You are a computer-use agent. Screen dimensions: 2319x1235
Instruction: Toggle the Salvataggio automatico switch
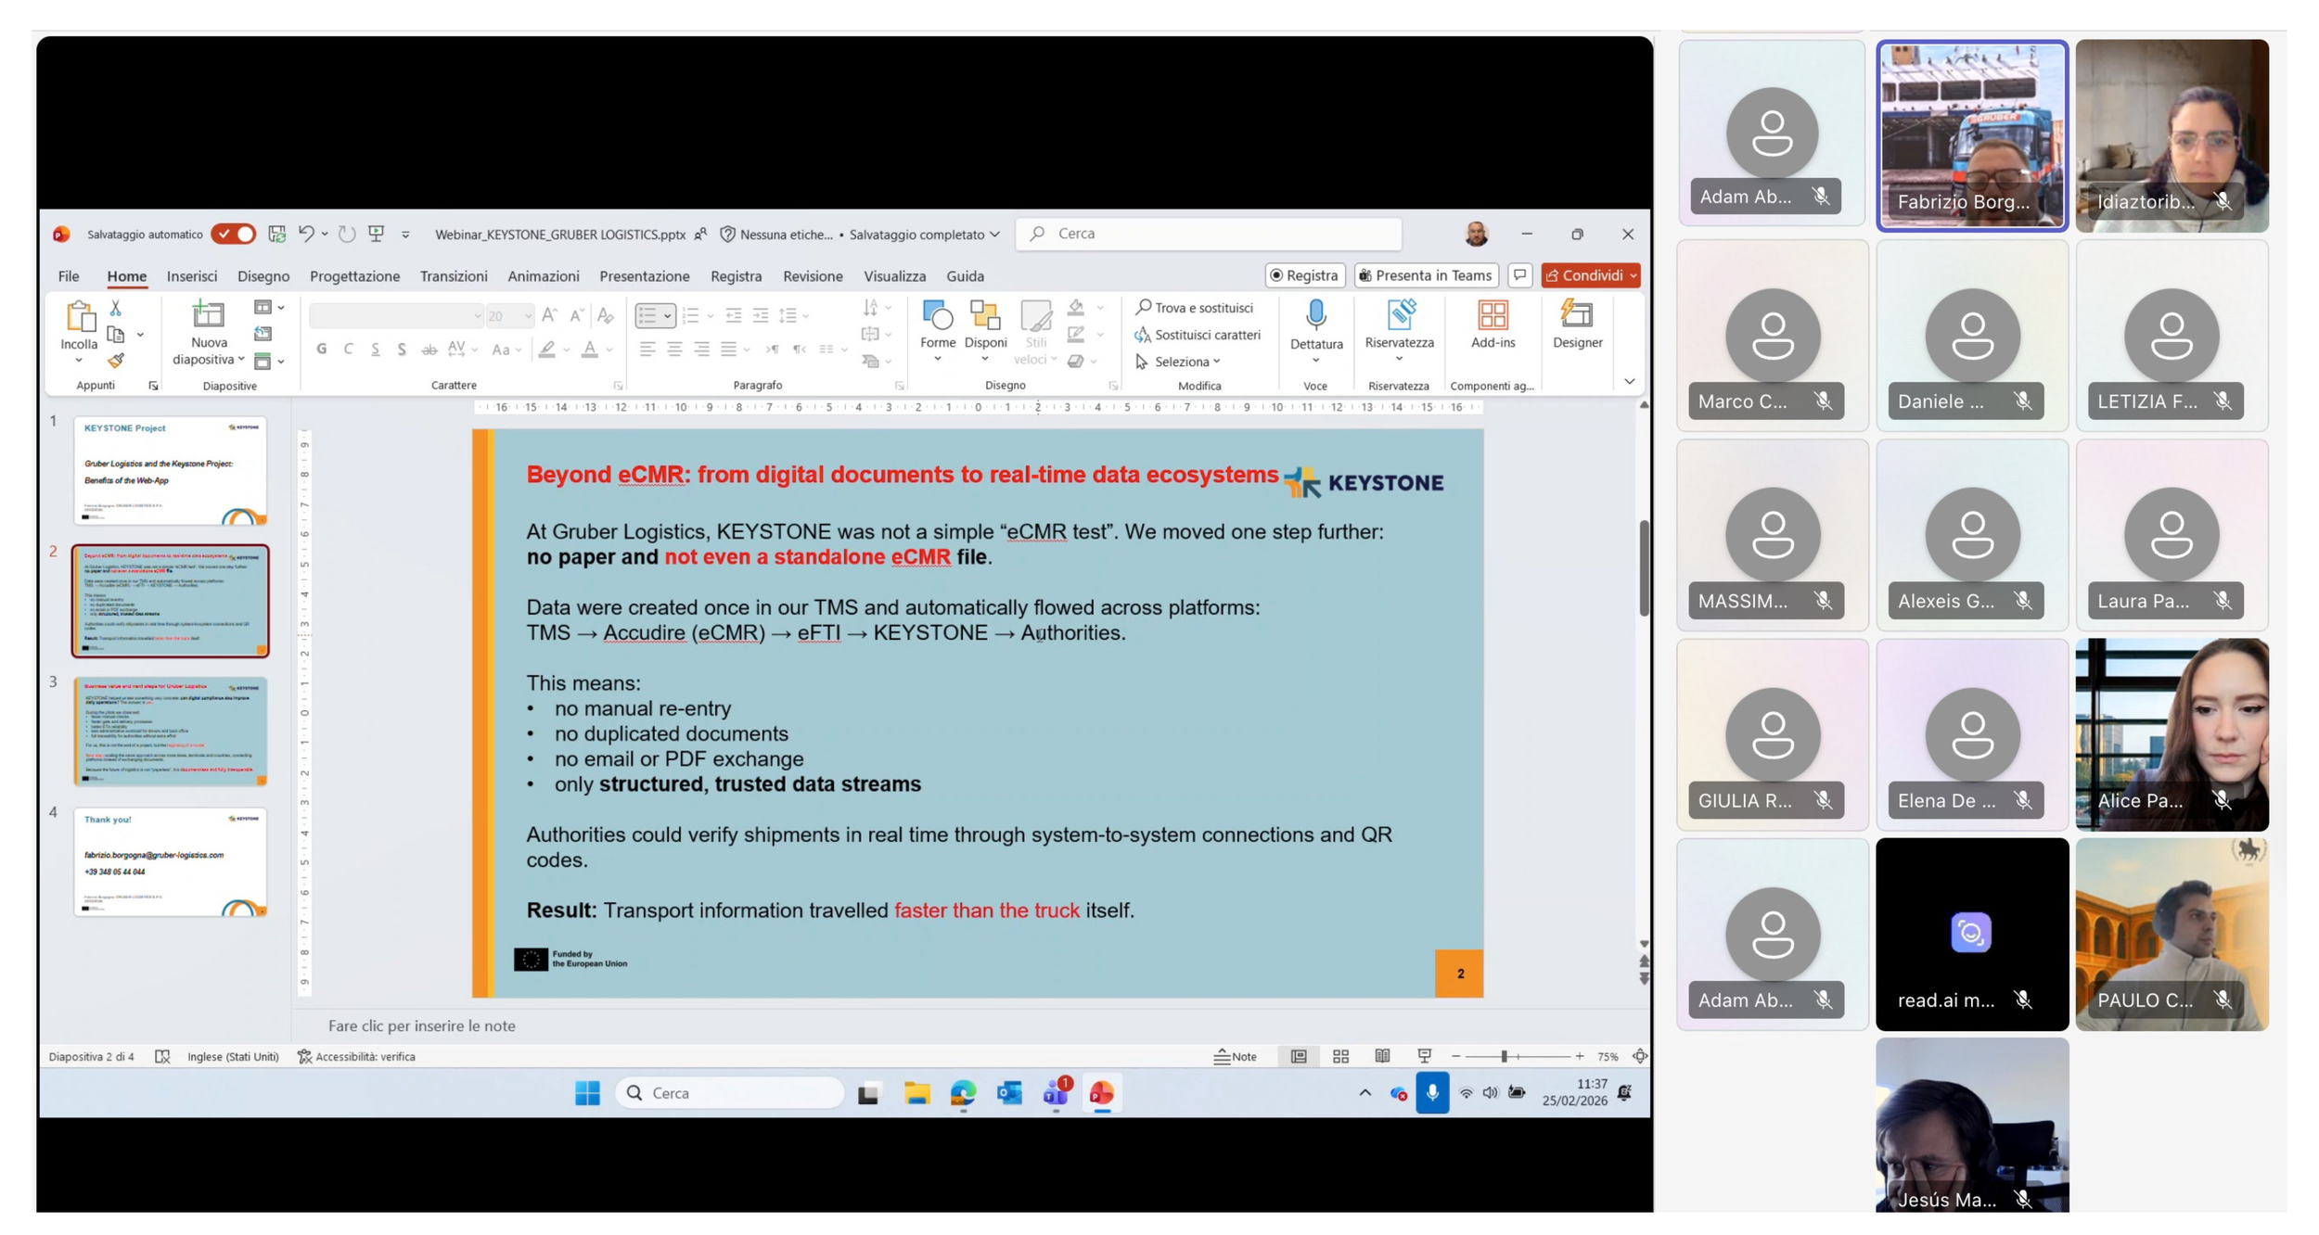[234, 235]
